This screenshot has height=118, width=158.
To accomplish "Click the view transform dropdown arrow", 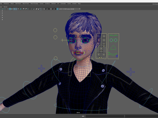I will click(80, 9).
